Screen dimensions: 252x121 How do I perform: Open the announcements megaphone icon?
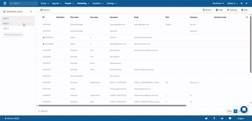242,3
